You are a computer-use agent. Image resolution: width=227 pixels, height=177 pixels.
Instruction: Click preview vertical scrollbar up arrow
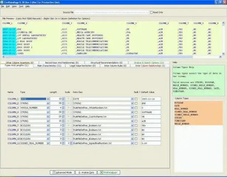tap(223, 23)
